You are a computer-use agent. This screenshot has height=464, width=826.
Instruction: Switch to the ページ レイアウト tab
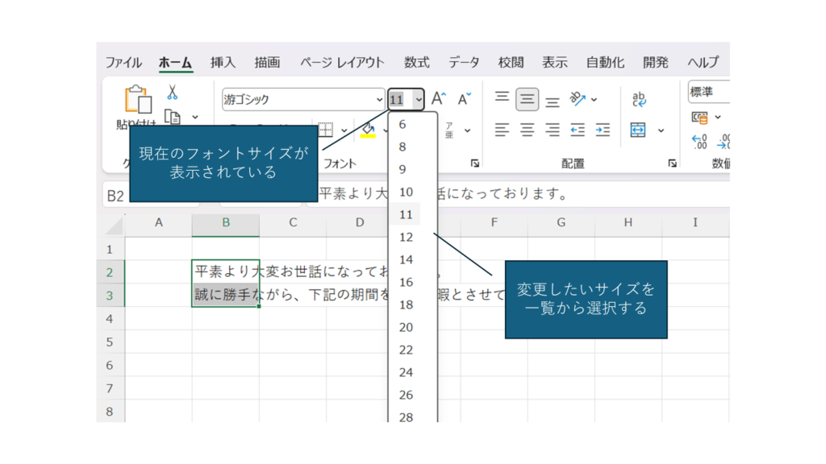point(342,62)
